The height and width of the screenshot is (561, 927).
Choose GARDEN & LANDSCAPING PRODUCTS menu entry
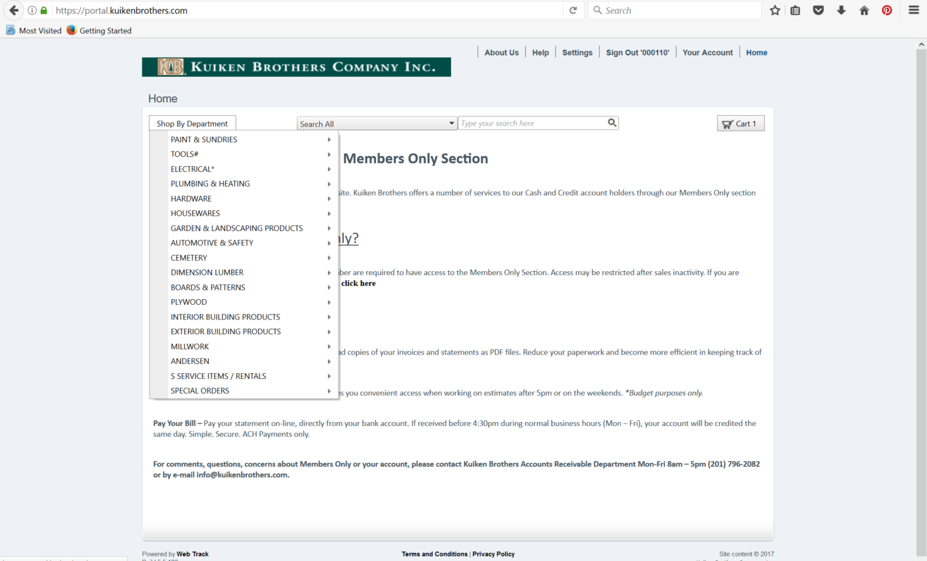(x=236, y=228)
